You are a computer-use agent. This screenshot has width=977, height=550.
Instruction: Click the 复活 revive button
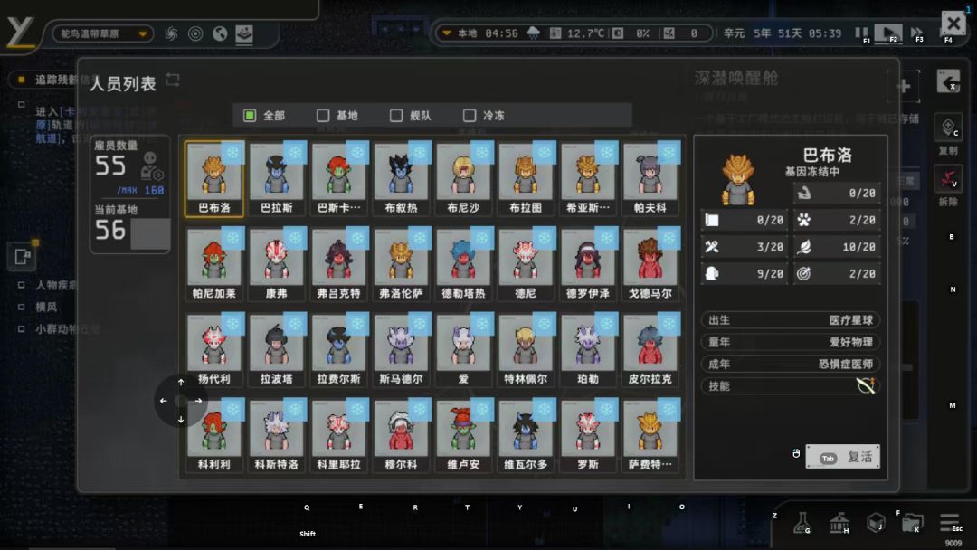pos(842,457)
